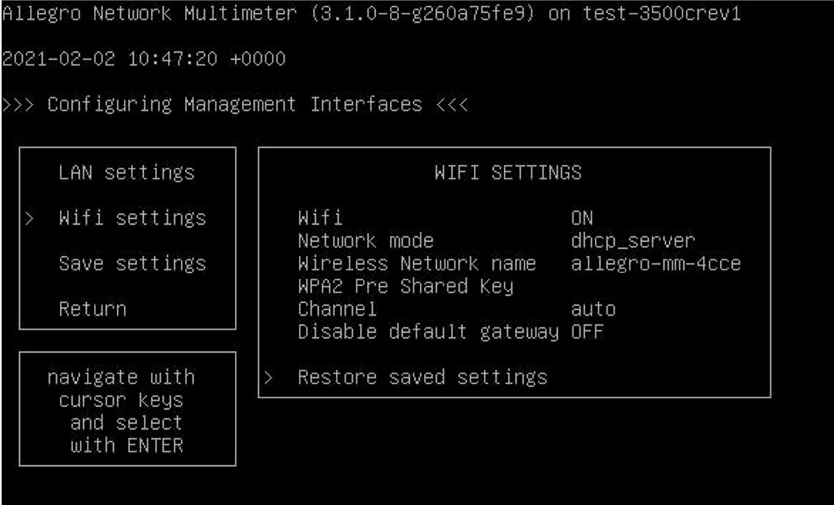This screenshot has width=834, height=505.
Task: Select the Wireless Network name label
Action: (x=416, y=263)
